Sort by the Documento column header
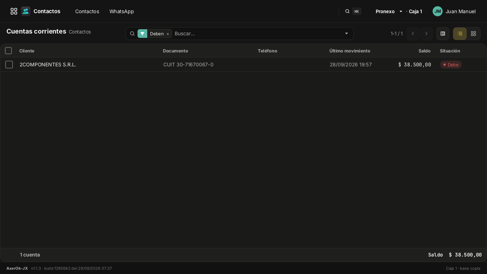This screenshot has width=487, height=274. (x=175, y=51)
